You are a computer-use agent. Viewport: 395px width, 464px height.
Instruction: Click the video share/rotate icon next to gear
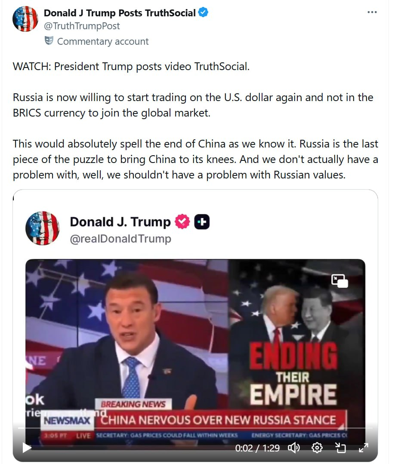[x=340, y=448]
